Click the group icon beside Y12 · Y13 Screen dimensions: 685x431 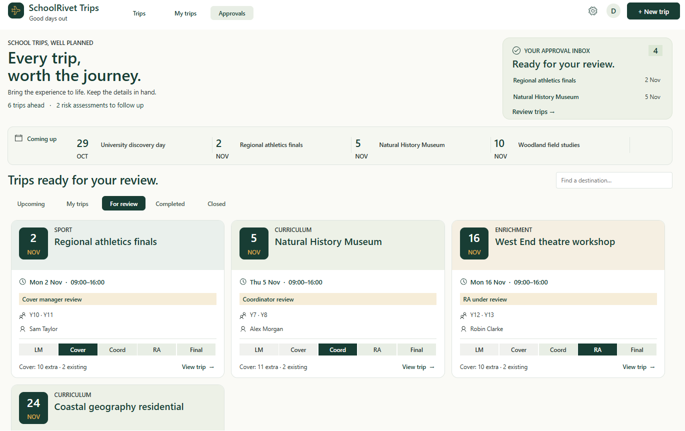pyautogui.click(x=463, y=315)
